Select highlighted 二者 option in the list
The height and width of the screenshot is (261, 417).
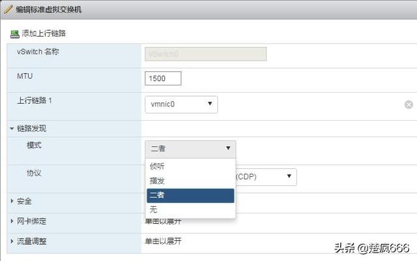coord(190,196)
